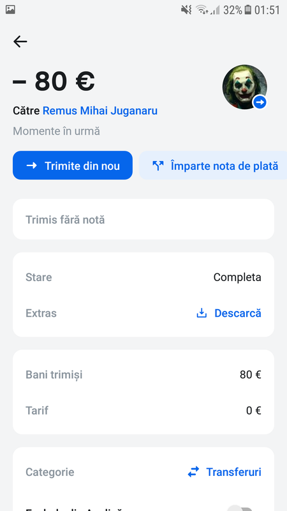The image size is (287, 511).
Task: Tap the Bani trimiși 80 € row
Action: [143, 375]
